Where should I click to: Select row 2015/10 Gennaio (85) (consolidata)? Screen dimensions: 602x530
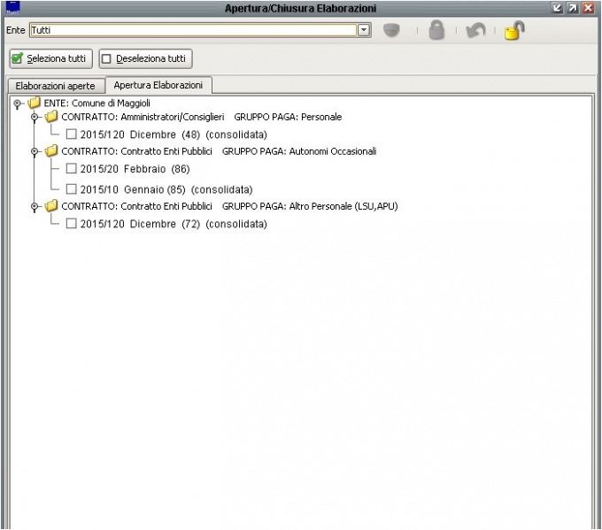[166, 189]
